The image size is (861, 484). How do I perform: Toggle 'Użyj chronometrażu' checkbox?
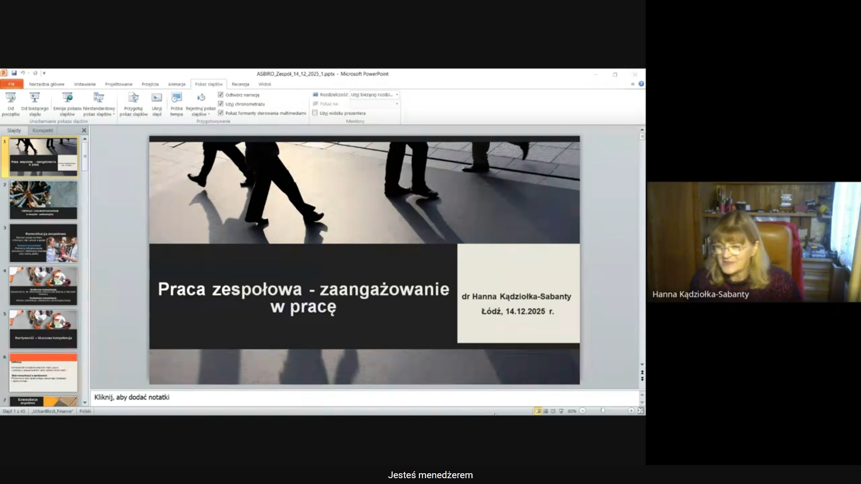[221, 104]
